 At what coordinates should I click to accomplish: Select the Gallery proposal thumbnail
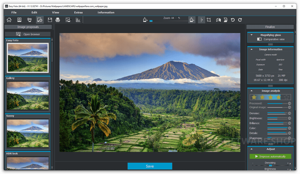28,96
